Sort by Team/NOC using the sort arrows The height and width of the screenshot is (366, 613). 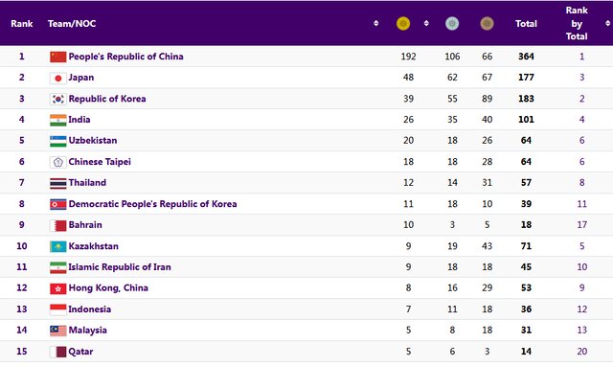pyautogui.click(x=375, y=23)
